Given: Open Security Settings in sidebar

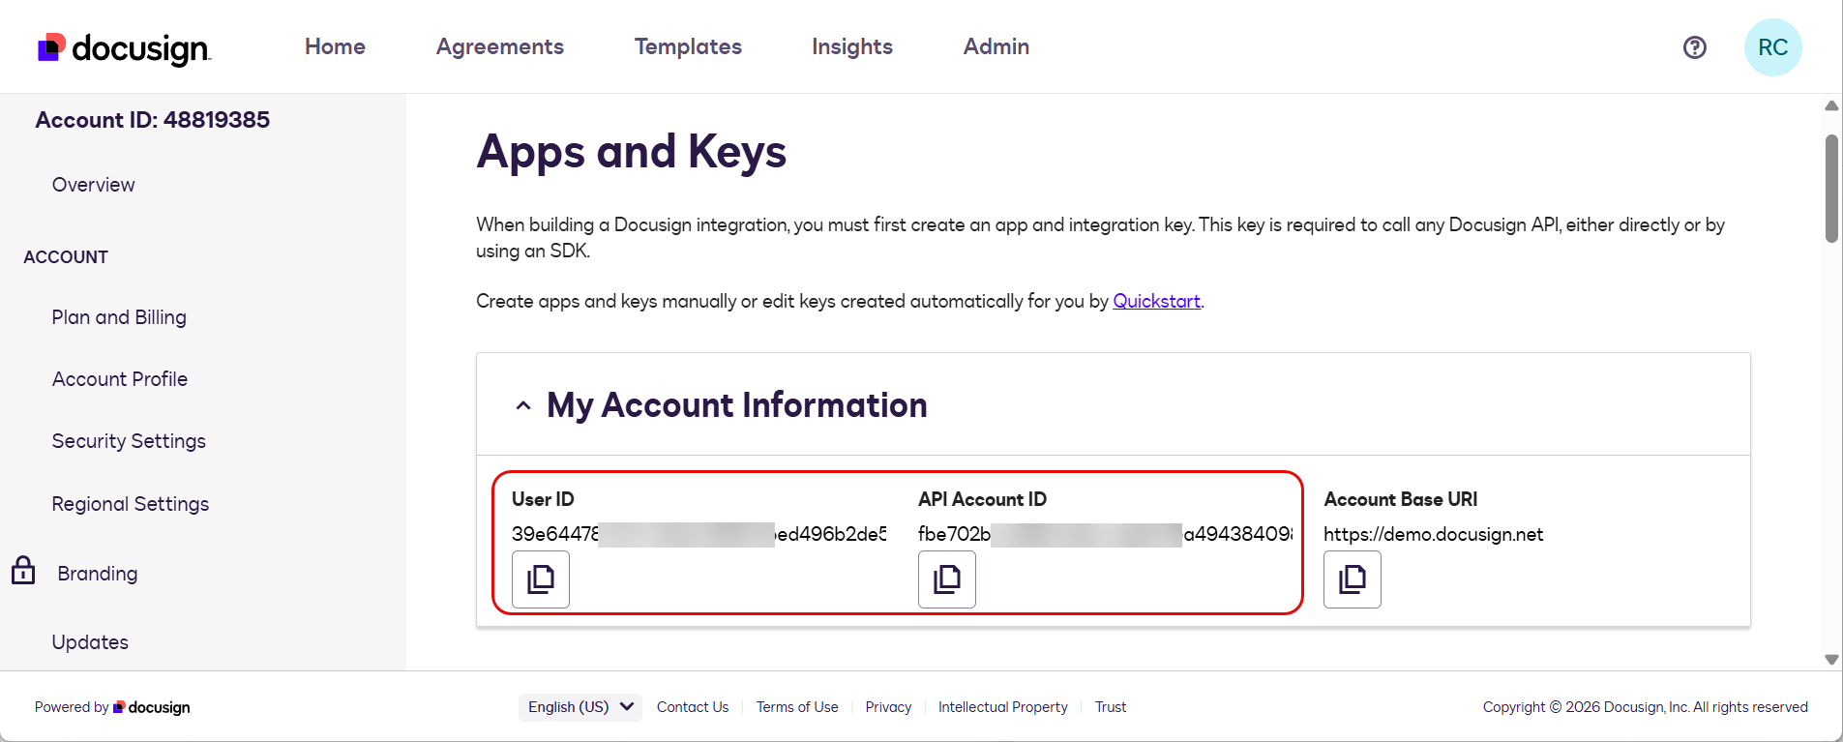Looking at the screenshot, I should [x=129, y=441].
